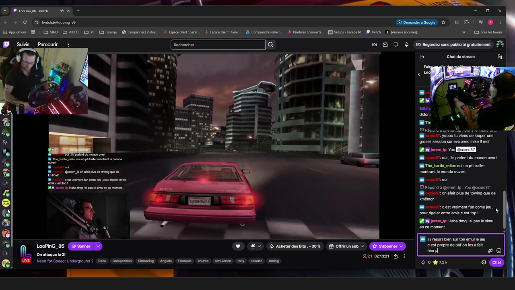This screenshot has width=515, height=290.
Task: Toggle the follow heart button
Action: (238, 246)
